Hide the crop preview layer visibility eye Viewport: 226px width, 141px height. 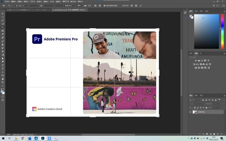[190, 112]
